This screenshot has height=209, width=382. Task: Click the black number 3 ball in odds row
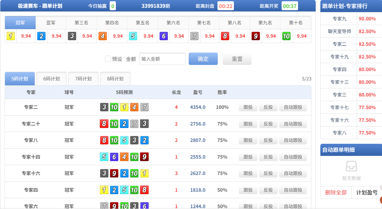72,36
